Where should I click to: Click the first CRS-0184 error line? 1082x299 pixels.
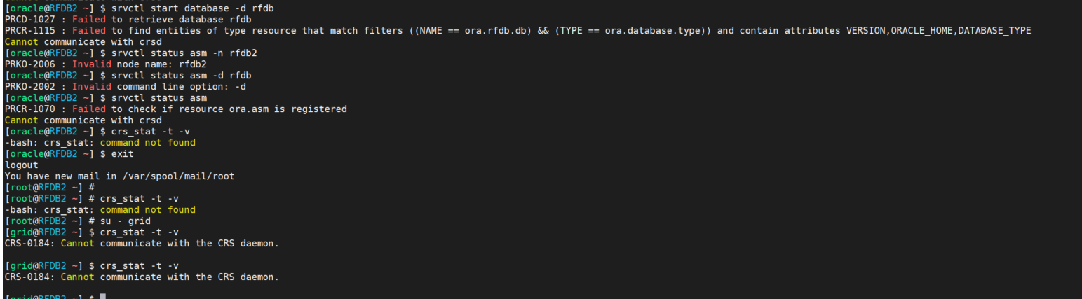coord(142,244)
